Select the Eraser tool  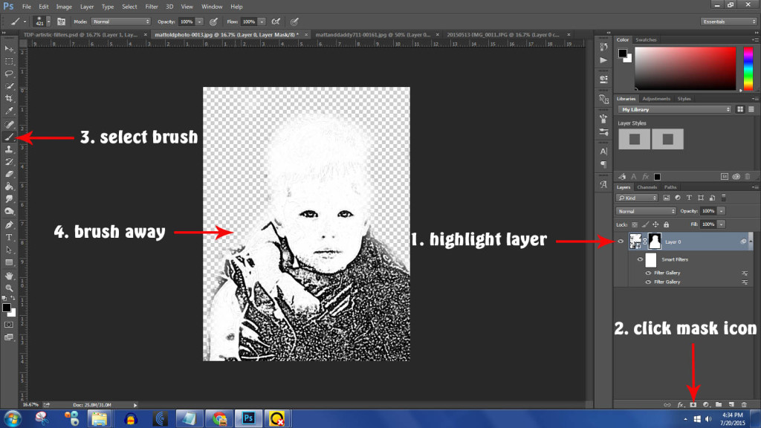(x=9, y=174)
